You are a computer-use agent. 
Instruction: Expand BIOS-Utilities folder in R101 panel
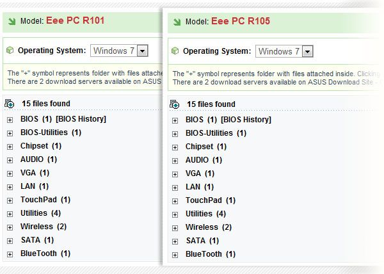click(10, 133)
